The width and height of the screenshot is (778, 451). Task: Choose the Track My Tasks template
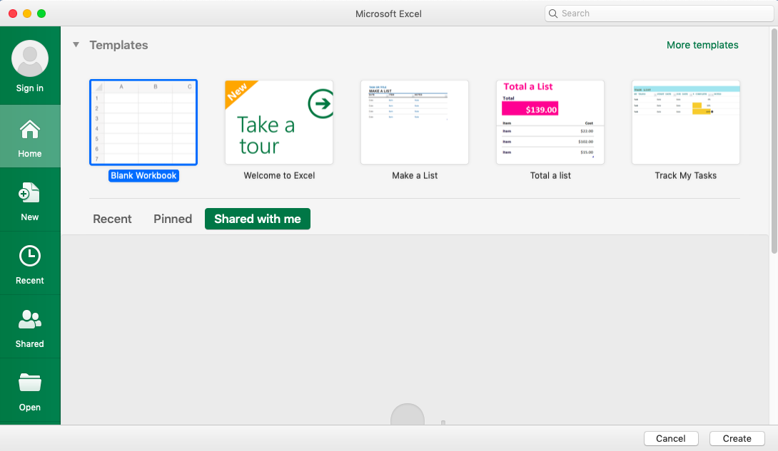coord(686,123)
